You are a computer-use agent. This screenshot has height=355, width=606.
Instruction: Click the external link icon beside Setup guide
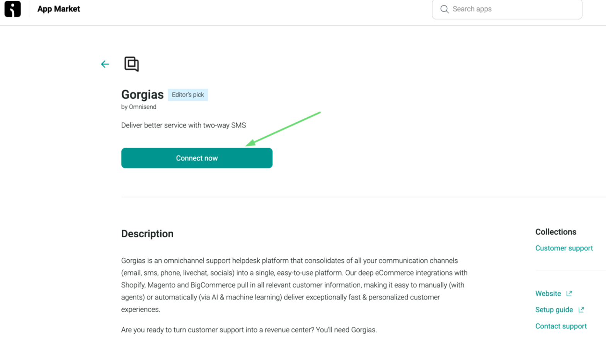click(581, 309)
